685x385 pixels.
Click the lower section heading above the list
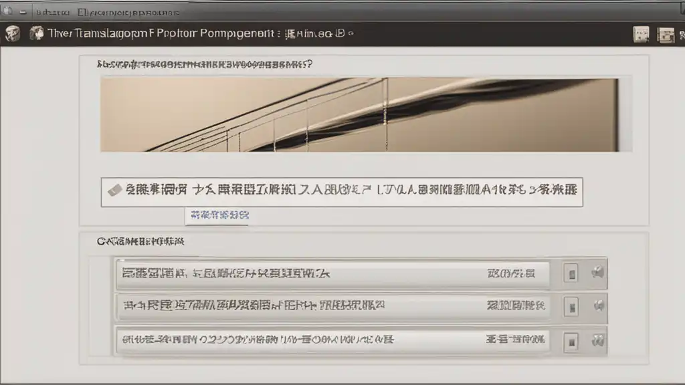[140, 241]
